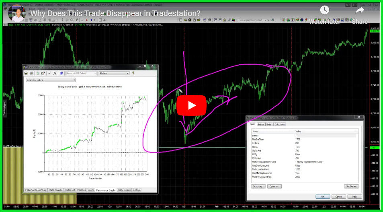This screenshot has height=212, width=383.
Task: Select the 'StpLsAmt' input row
Action: point(303,150)
